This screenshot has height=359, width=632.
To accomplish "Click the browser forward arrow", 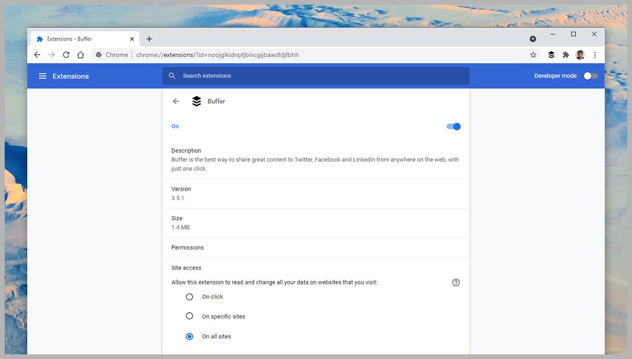I will 51,55.
